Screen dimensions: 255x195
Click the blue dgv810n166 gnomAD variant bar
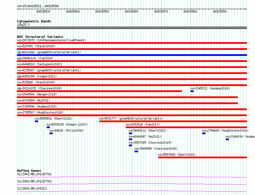132,55
